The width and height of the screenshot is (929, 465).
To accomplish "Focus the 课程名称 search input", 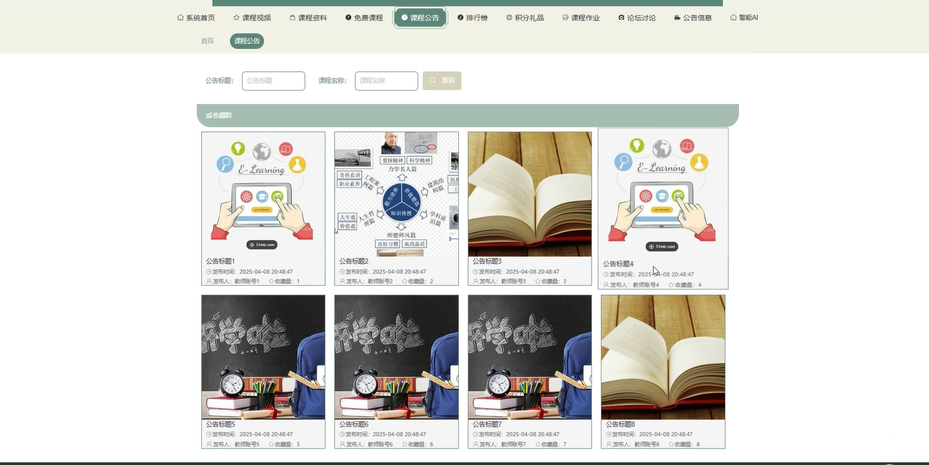I will 387,81.
